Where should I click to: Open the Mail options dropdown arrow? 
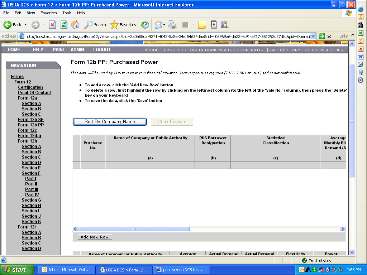coord(165,25)
